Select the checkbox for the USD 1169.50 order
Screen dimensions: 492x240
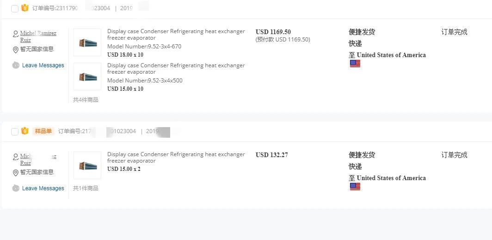coord(15,8)
